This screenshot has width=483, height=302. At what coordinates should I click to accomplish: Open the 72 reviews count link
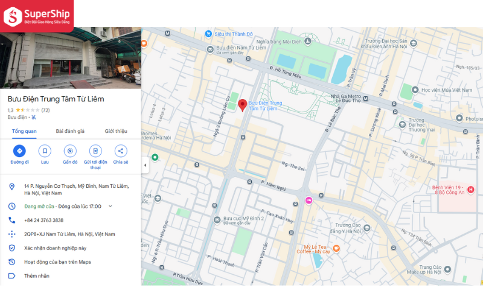(46, 110)
